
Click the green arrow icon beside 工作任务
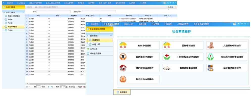pyautogui.click(x=88, y=49)
